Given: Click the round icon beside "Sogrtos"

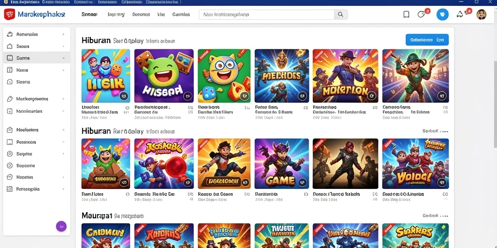Looking at the screenshot, I should click(10, 154).
